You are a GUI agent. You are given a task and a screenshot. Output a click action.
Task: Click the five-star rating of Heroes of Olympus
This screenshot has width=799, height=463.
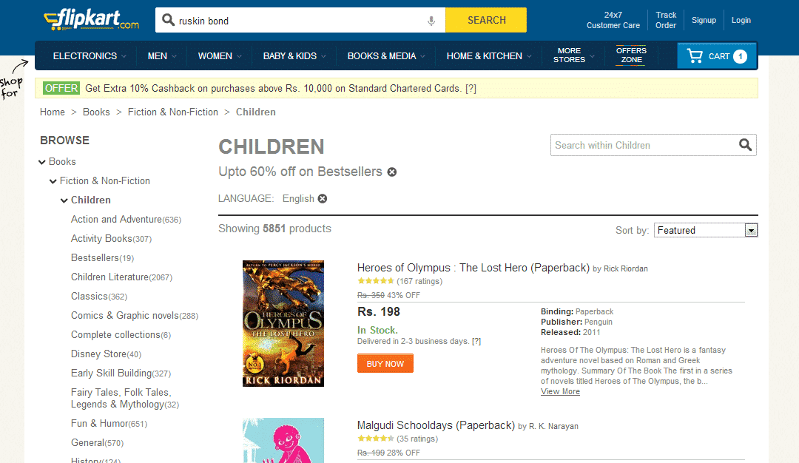point(376,280)
